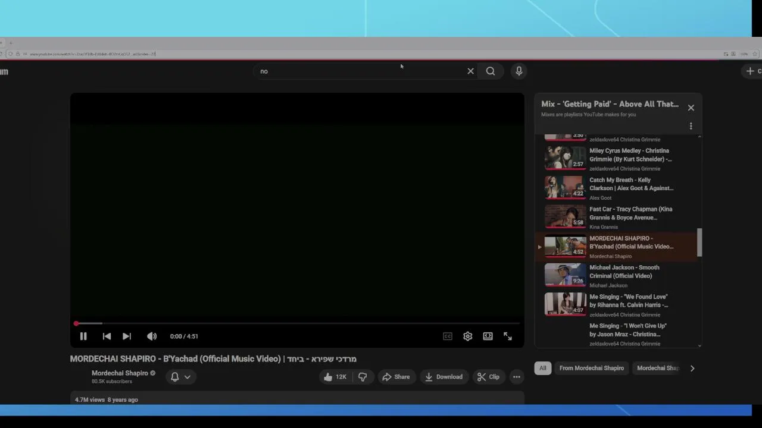The image size is (762, 428).
Task: Open the Catch My Breath thumbnail
Action: [565, 187]
